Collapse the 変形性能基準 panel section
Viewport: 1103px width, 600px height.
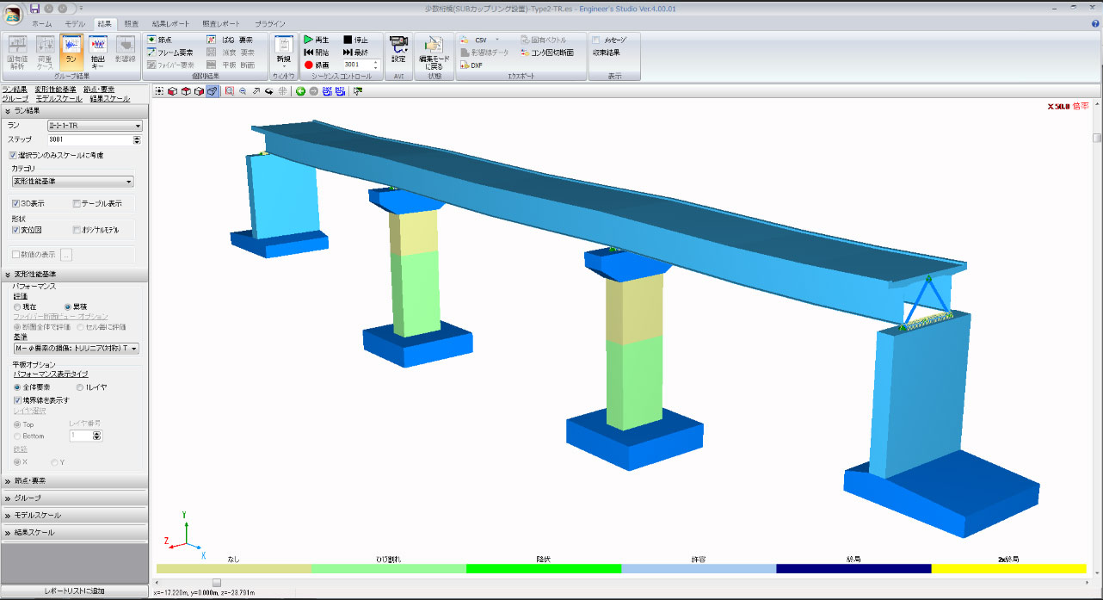point(74,275)
